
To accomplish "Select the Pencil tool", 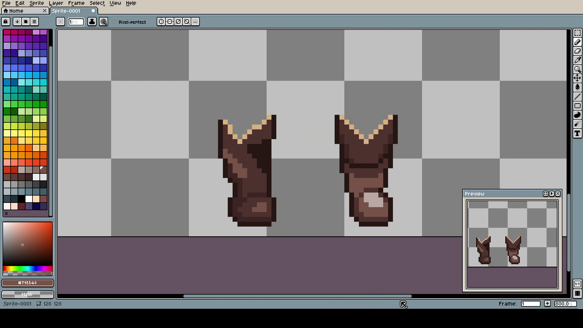I will pos(577,42).
